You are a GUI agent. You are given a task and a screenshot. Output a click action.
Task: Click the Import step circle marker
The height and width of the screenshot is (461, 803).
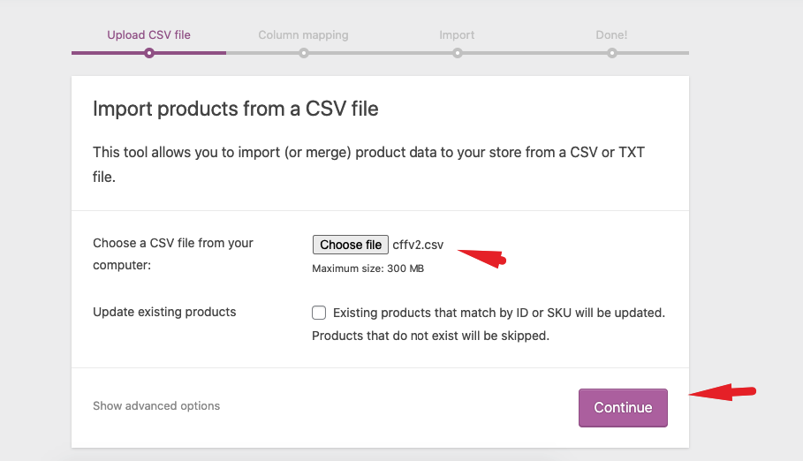click(x=457, y=53)
